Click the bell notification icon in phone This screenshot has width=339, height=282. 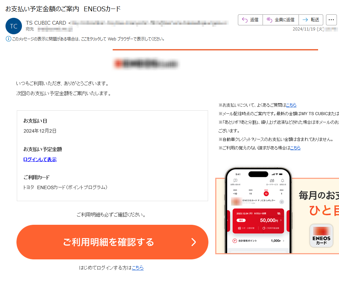tap(282, 181)
